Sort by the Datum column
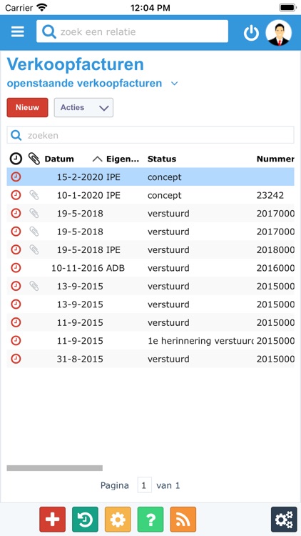The height and width of the screenshot is (536, 301). click(x=59, y=159)
